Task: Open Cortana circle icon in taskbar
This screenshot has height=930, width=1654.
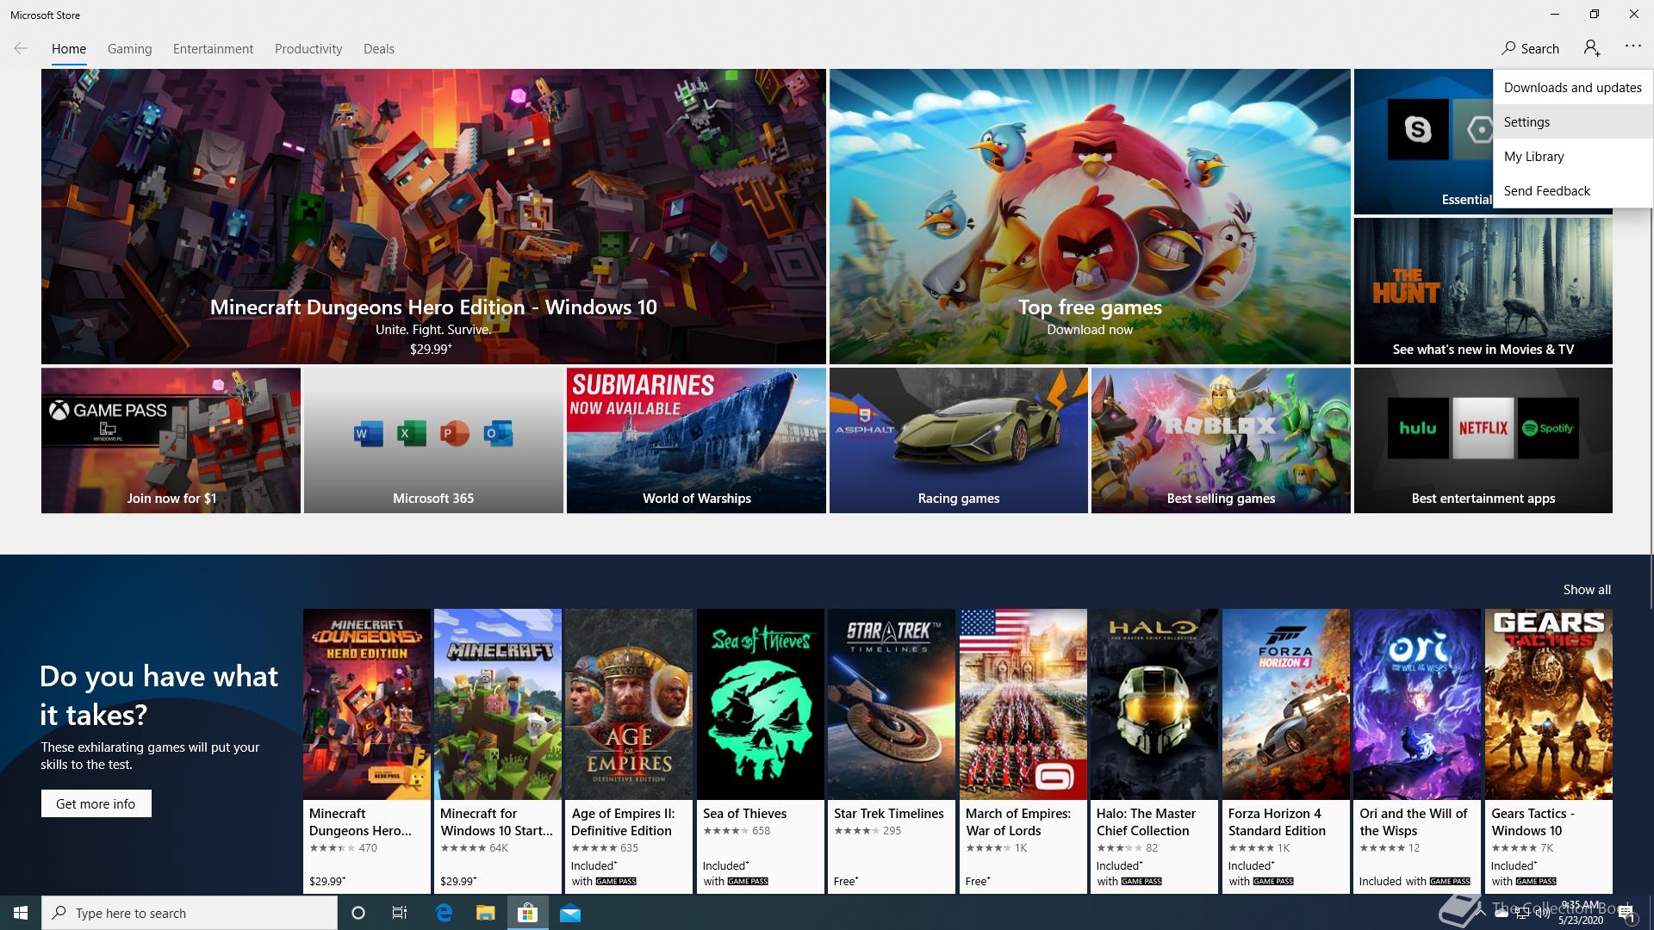Action: coord(358,913)
